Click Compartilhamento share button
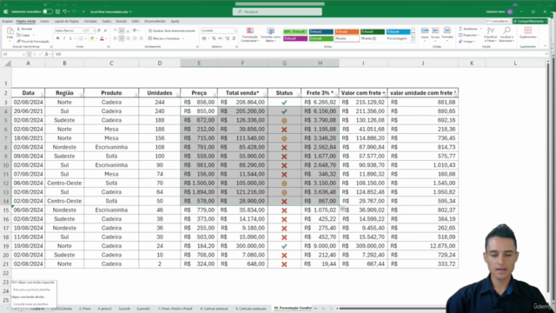This screenshot has width=556, height=313. point(530,21)
